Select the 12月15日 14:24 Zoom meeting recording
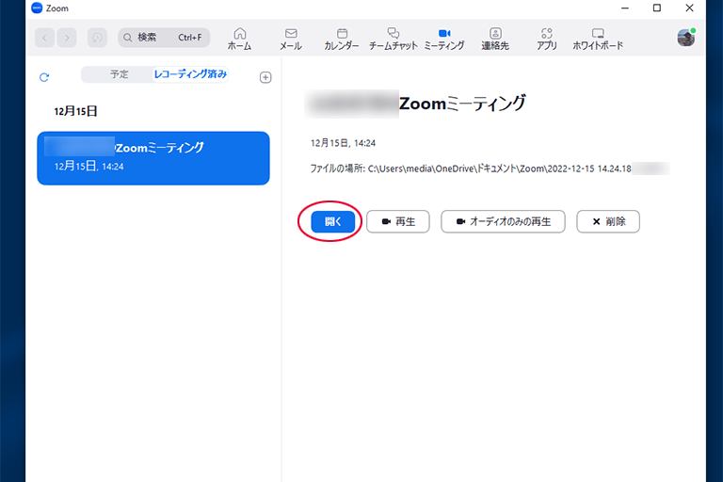723x482 pixels. pos(153,158)
